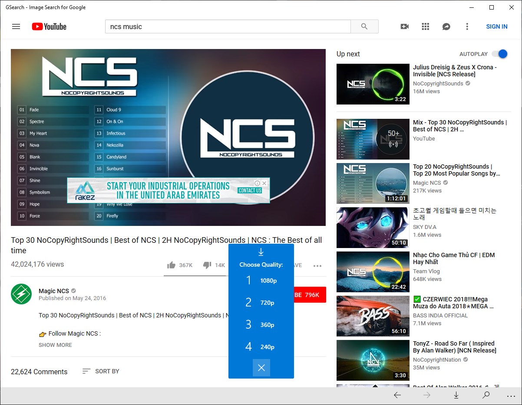Open the search icon in bottom bar

click(486, 395)
